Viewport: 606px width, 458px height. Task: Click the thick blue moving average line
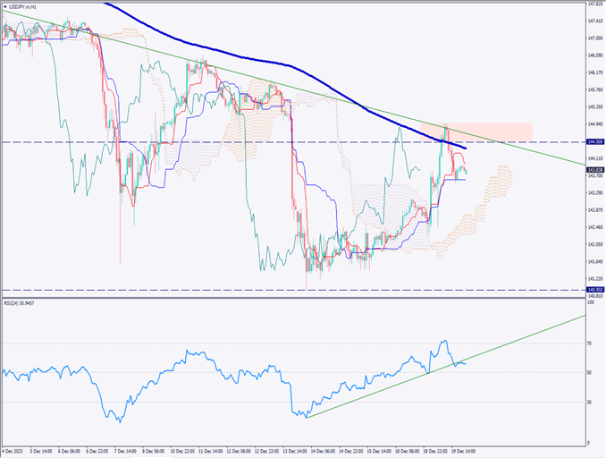click(x=268, y=60)
